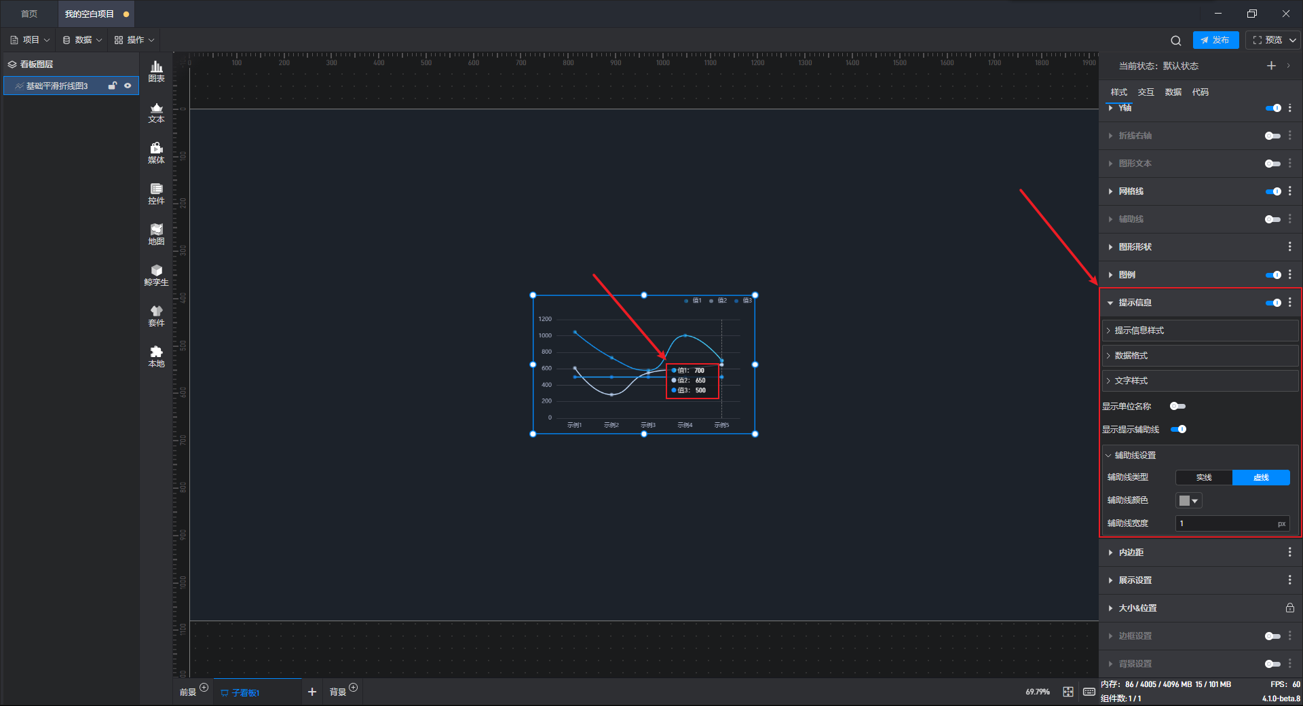Viewport: 1303px width, 706px height.
Task: Expand the 网格线 section
Action: point(1110,191)
